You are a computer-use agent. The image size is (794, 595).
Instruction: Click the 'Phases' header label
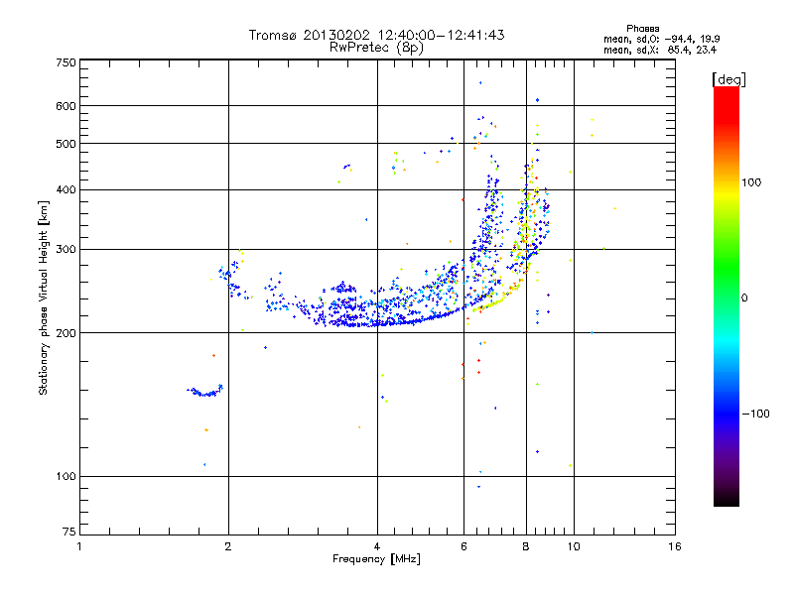tap(642, 29)
